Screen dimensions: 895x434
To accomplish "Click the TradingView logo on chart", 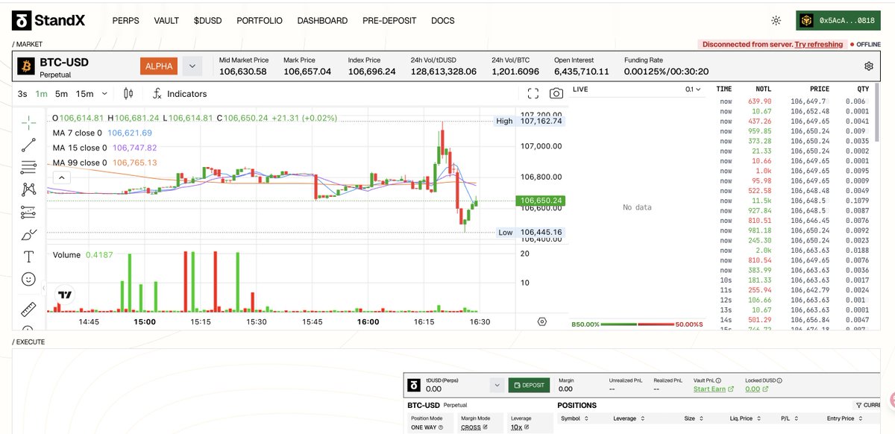I will tap(65, 295).
